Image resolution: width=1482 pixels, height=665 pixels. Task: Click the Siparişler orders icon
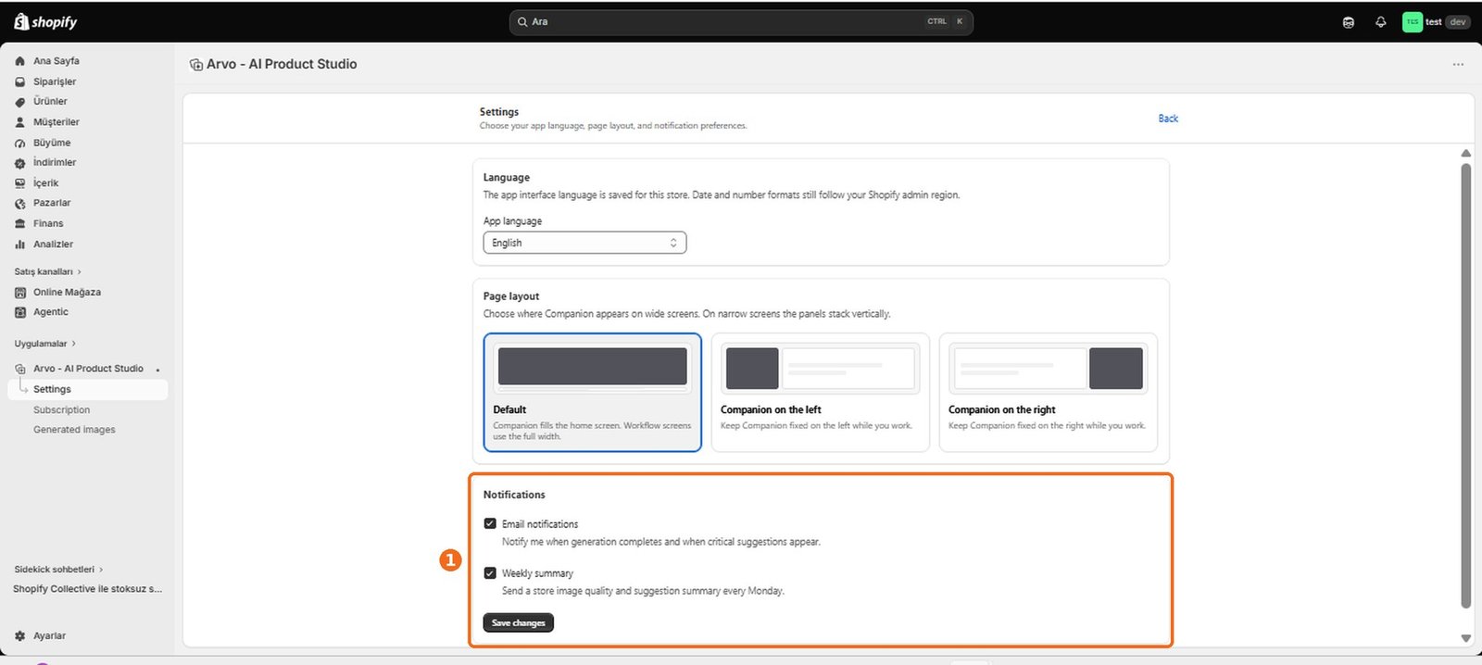[x=20, y=82]
